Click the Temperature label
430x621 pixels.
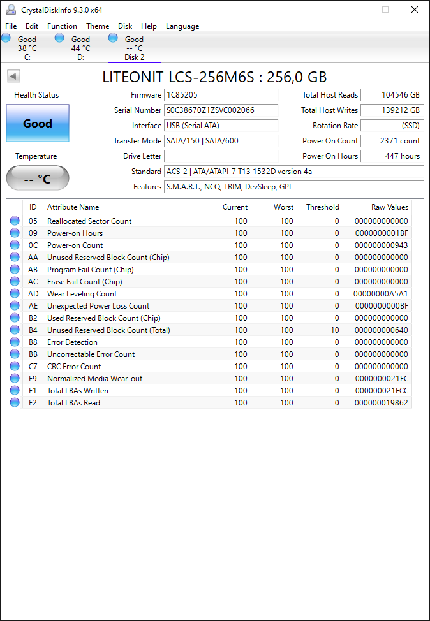coord(36,156)
